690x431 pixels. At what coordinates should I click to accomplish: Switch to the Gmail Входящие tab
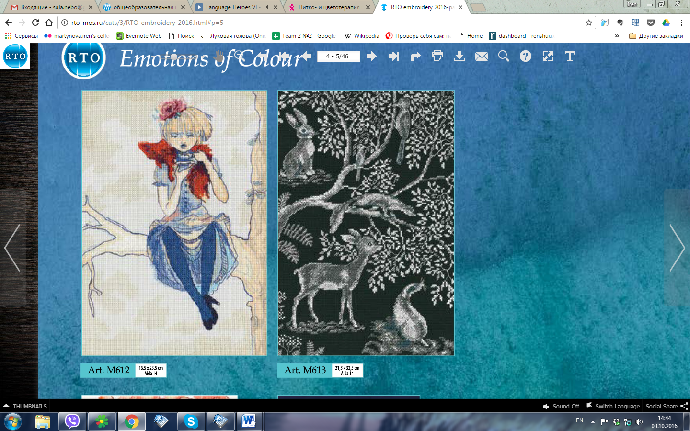pyautogui.click(x=48, y=7)
